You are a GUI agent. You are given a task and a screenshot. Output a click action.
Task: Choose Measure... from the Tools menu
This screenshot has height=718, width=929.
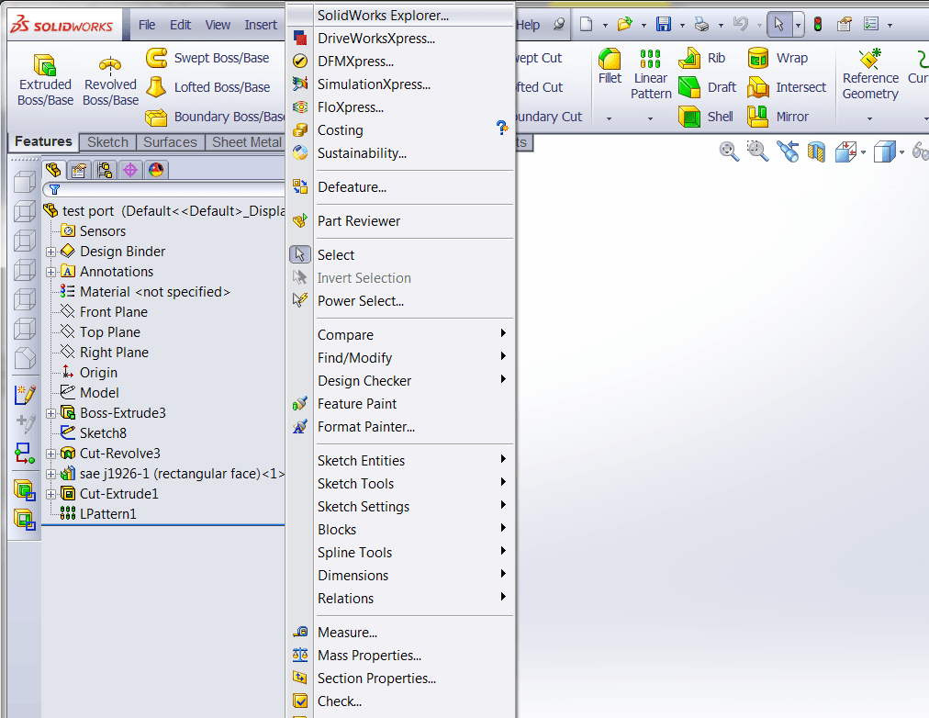tap(400, 632)
